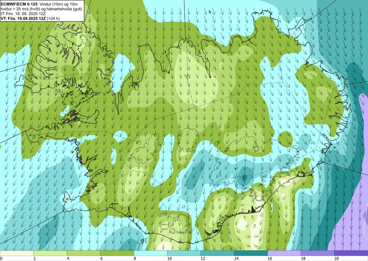Click the "VT: Fös. 19.09.2025 12Z" valid-time line

(x=24, y=18)
